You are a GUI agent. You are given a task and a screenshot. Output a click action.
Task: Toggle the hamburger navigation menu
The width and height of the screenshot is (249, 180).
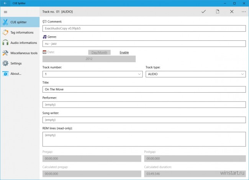pyautogui.click(x=5, y=12)
